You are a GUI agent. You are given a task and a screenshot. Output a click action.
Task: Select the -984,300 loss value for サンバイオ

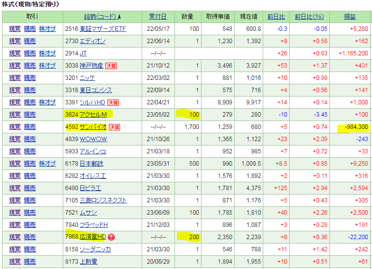point(356,127)
